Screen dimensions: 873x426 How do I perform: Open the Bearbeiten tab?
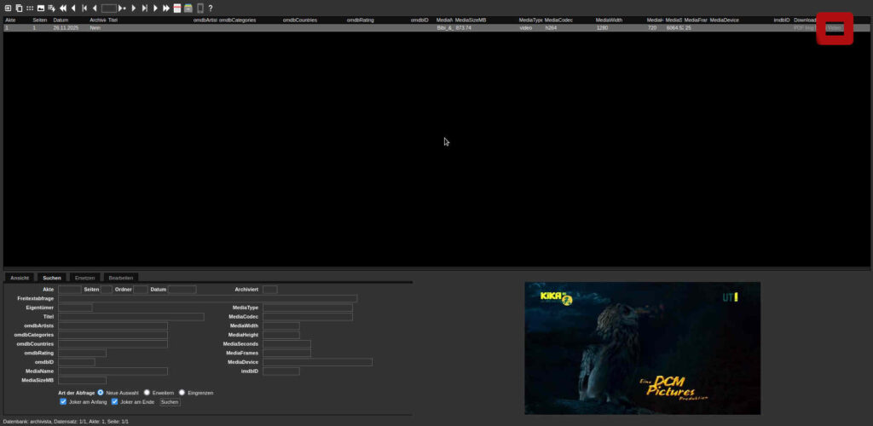(120, 278)
